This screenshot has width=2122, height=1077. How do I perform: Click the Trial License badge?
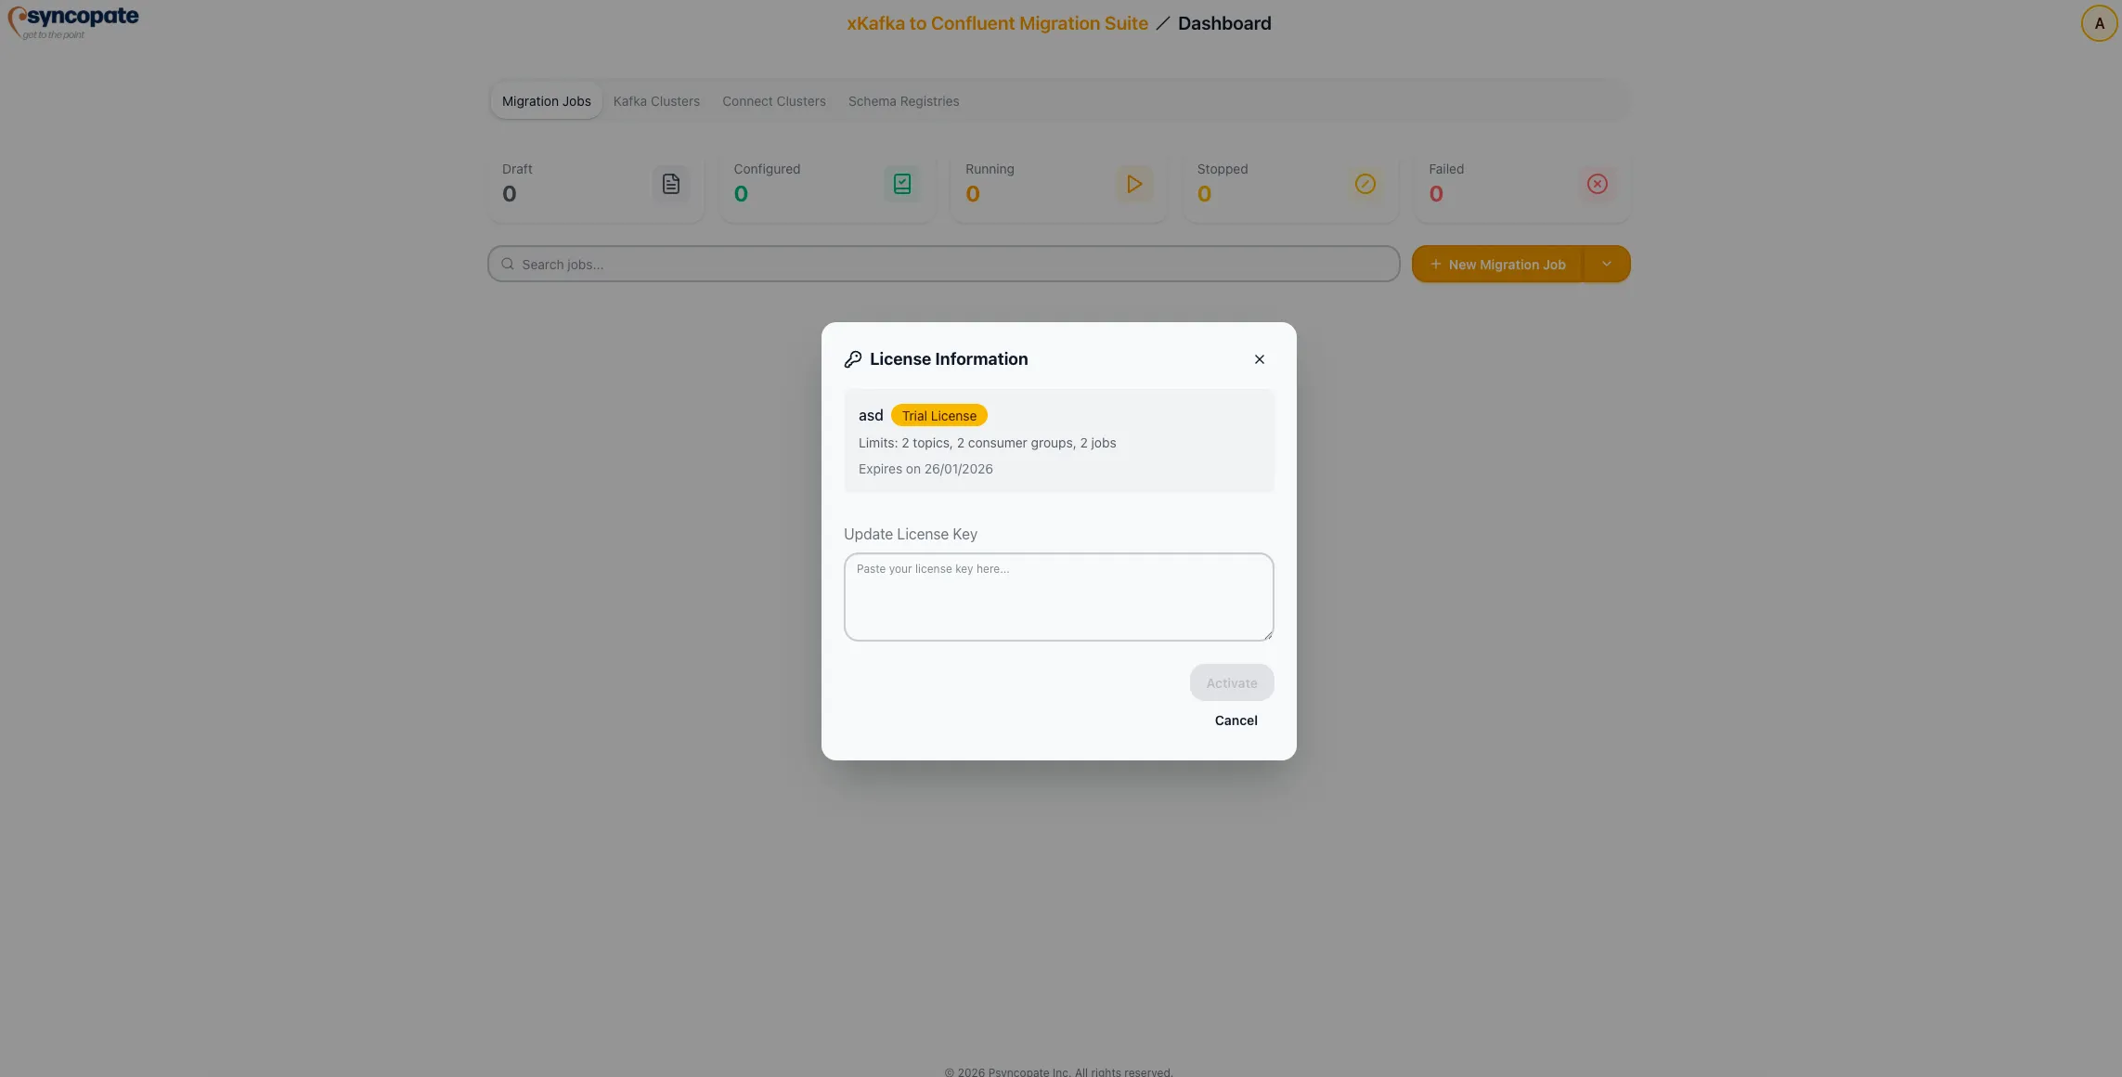938,415
